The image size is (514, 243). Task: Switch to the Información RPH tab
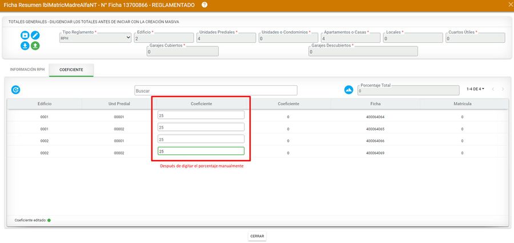(27, 70)
